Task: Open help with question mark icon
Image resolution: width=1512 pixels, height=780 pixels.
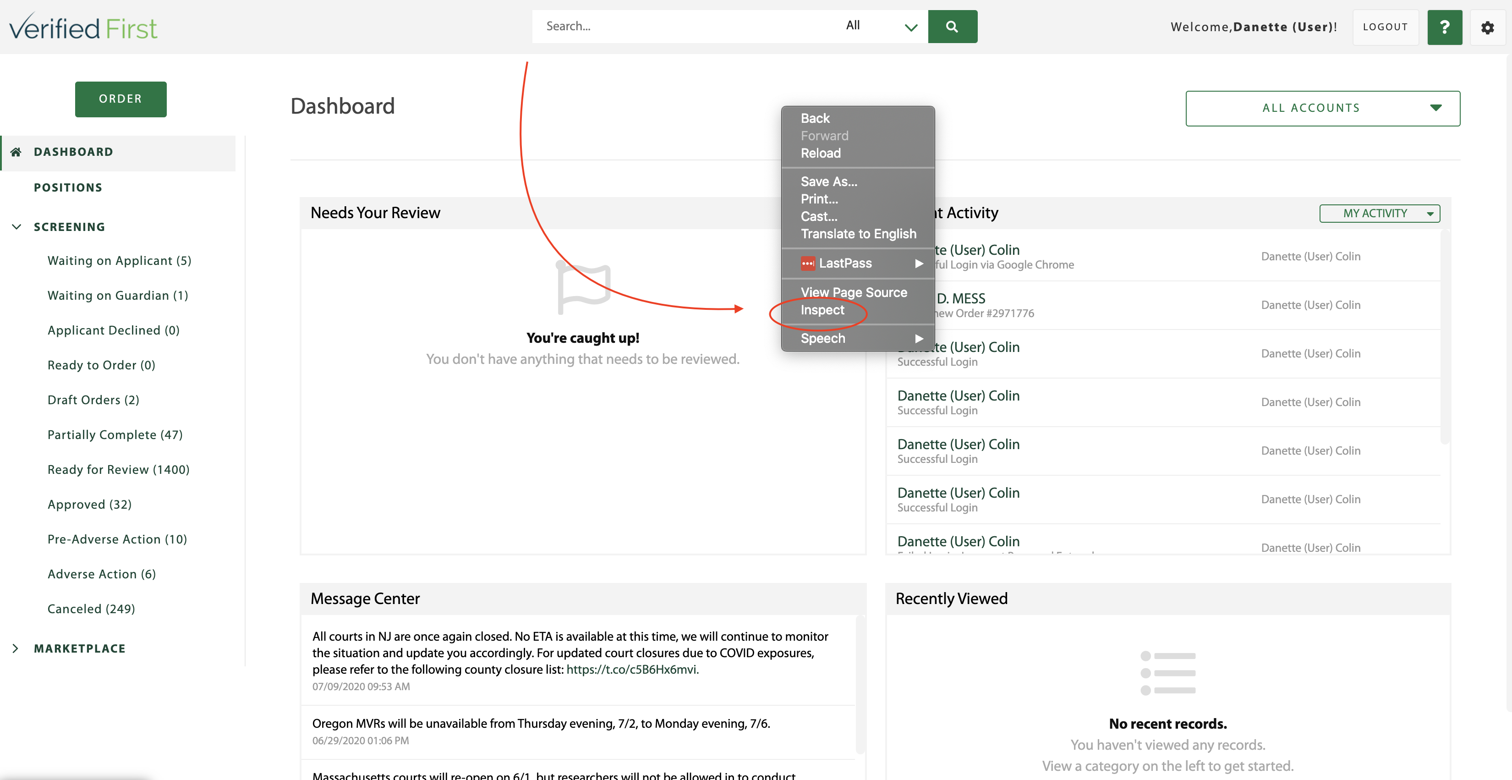Action: coord(1445,27)
